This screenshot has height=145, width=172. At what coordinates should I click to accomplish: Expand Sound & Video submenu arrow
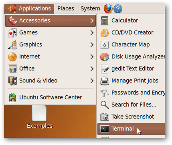pos(92,81)
